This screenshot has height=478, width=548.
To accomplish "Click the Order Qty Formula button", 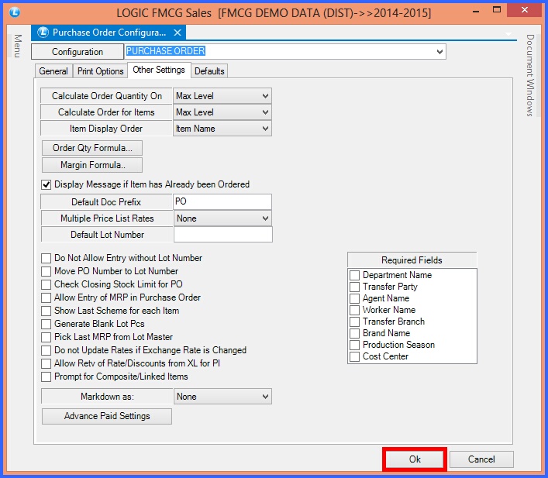I will tap(92, 148).
